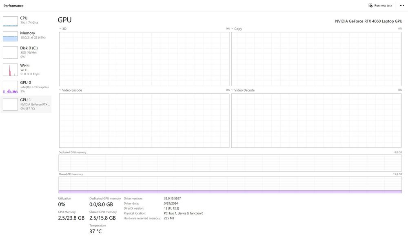This screenshot has height=237, width=408.
Task: Click the Dedicated GPU memory graph
Action: tap(230, 163)
